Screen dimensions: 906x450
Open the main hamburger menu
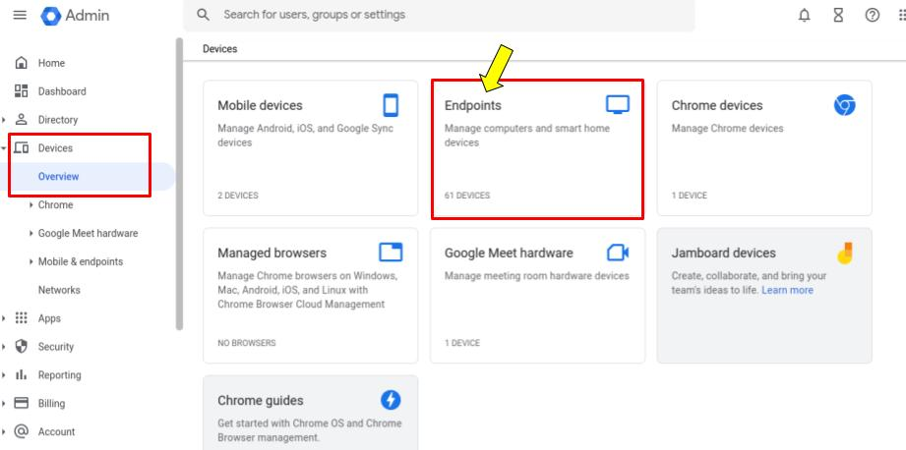pos(20,15)
